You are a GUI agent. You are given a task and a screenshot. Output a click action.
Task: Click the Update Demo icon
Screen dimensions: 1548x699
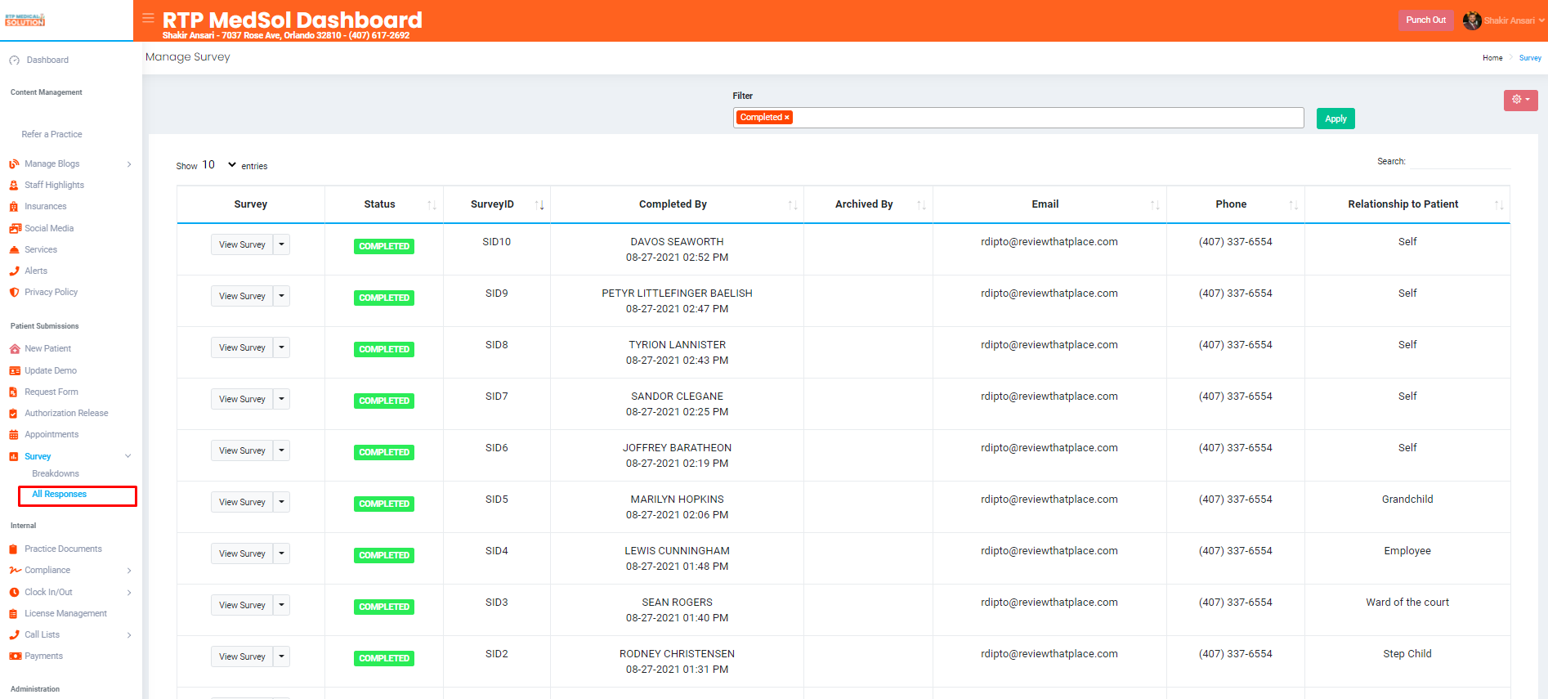[14, 371]
